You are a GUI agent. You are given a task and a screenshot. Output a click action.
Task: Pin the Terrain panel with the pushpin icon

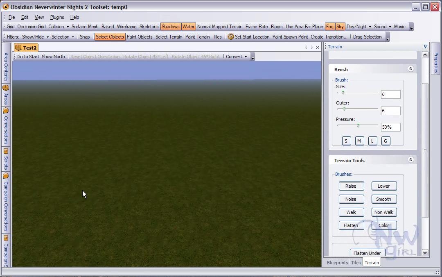(x=425, y=47)
